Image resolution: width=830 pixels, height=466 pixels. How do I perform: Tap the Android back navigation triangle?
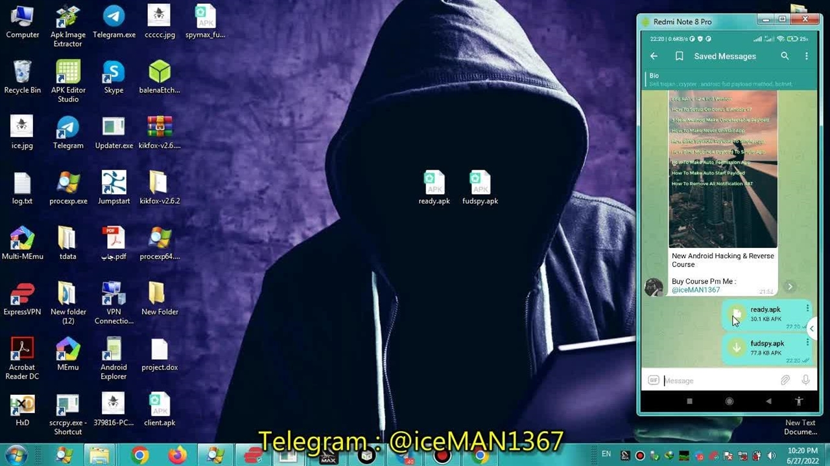tap(768, 401)
